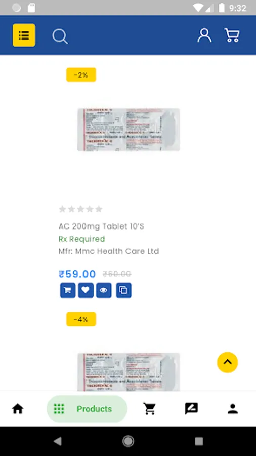This screenshot has height=456, width=256.
Task: Open the yellow hamburger menu
Action: tap(24, 35)
